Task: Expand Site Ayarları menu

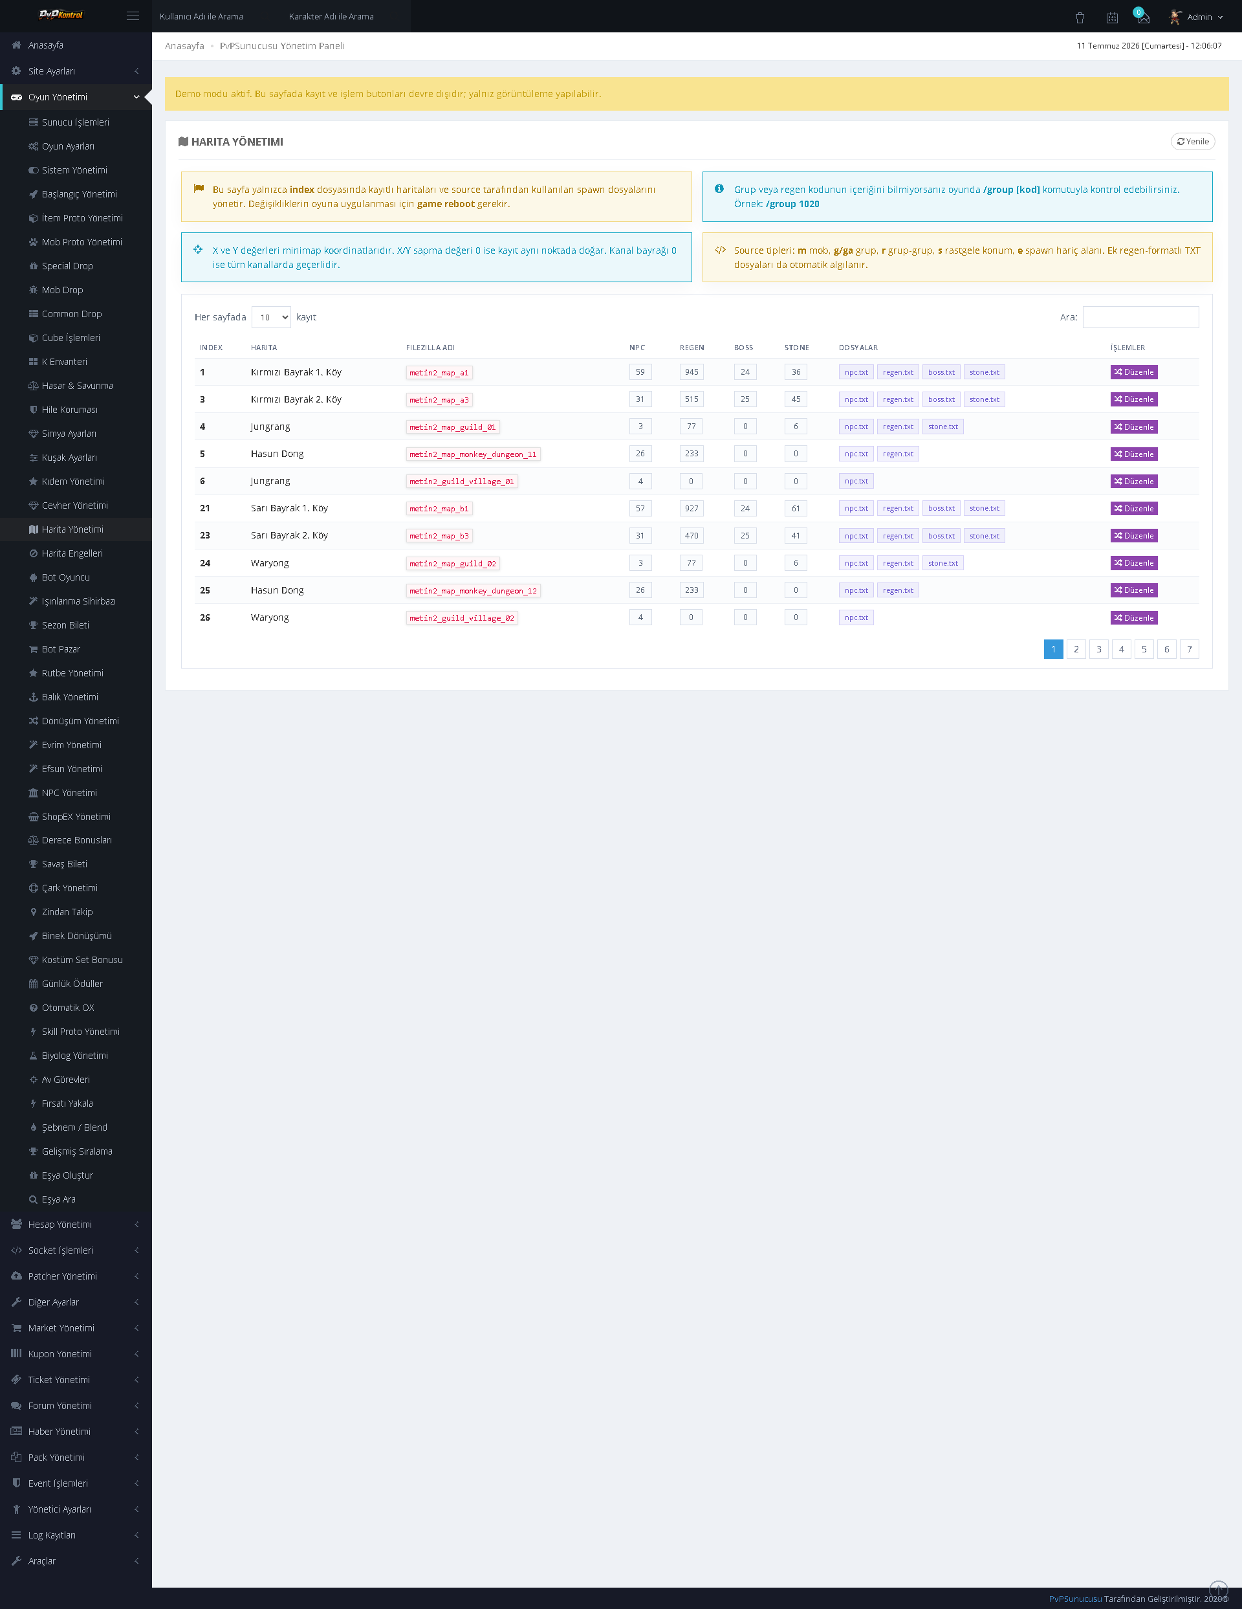Action: click(x=76, y=71)
